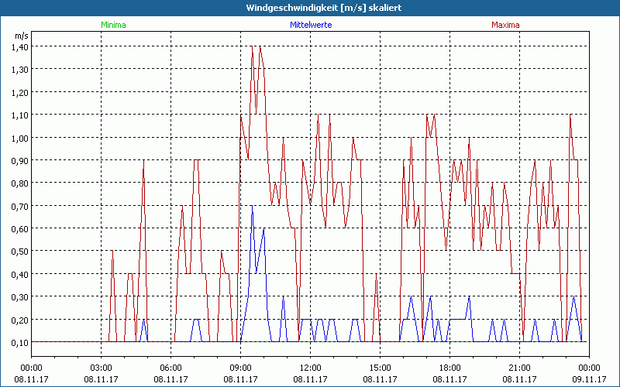Select the 12:00 time axis label
Image resolution: width=620 pixels, height=387 pixels.
[x=310, y=368]
